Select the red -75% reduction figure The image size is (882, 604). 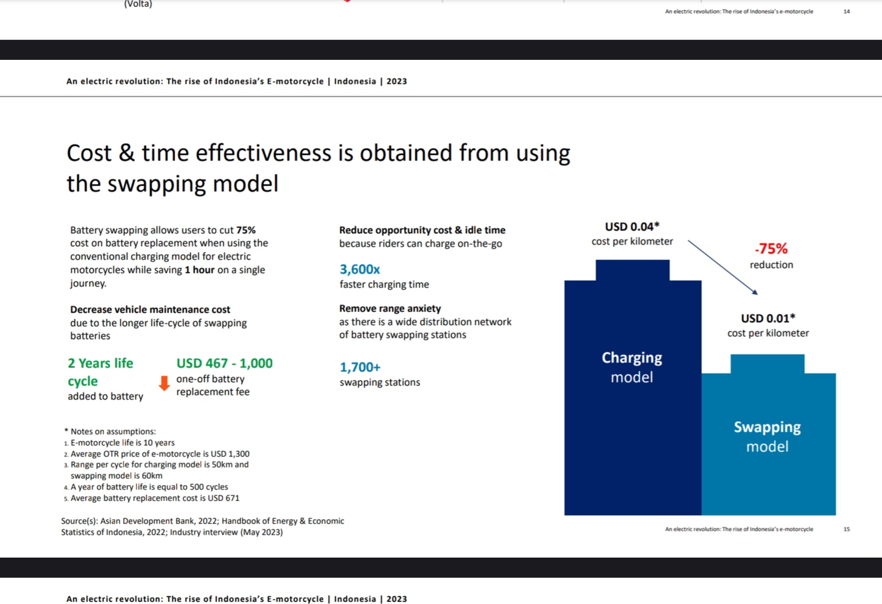771,249
